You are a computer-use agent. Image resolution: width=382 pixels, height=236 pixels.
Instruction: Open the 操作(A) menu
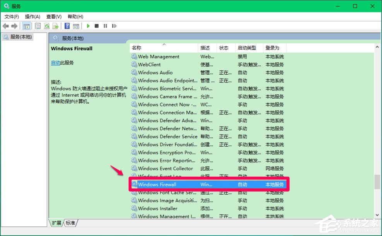(32, 17)
